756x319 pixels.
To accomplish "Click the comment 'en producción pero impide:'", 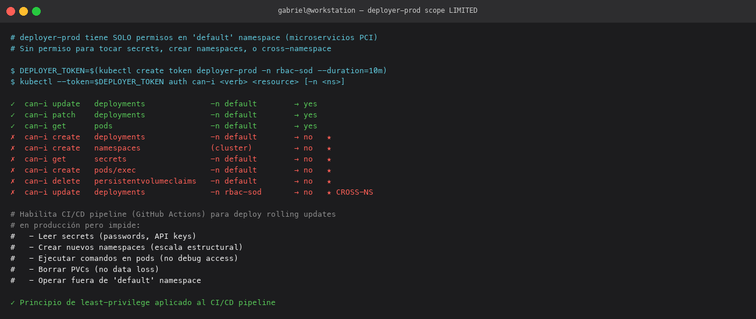I will click(76, 225).
